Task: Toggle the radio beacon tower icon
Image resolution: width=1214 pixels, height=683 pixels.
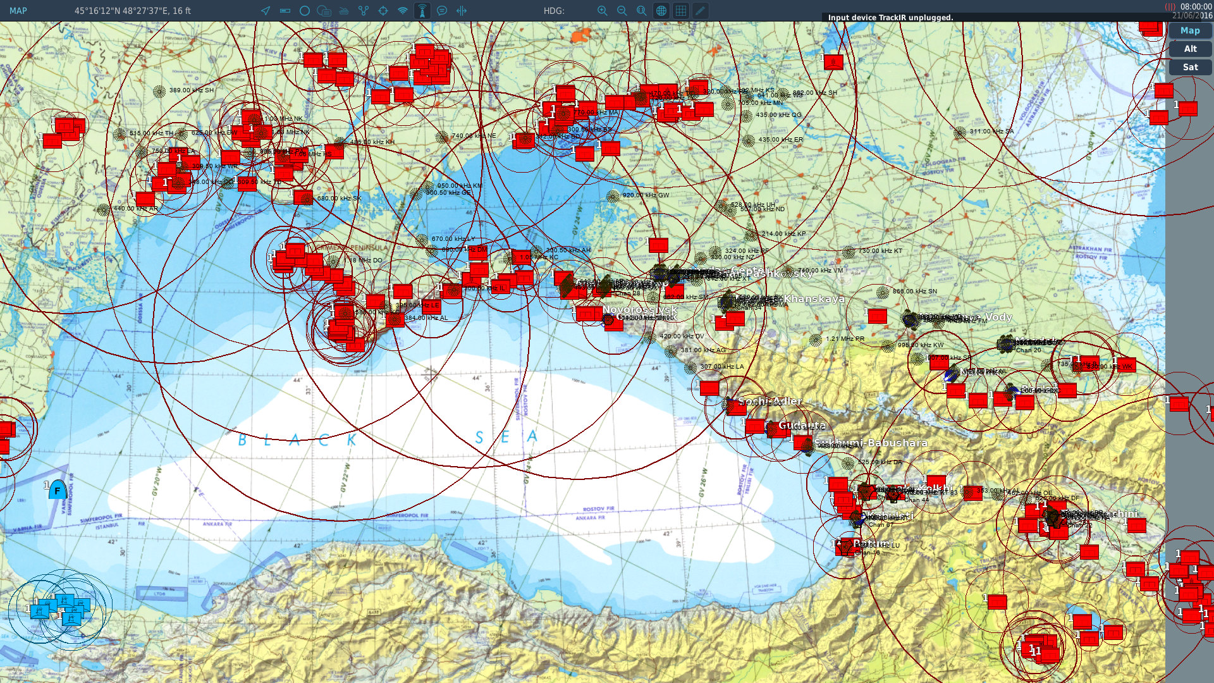Action: [x=422, y=11]
